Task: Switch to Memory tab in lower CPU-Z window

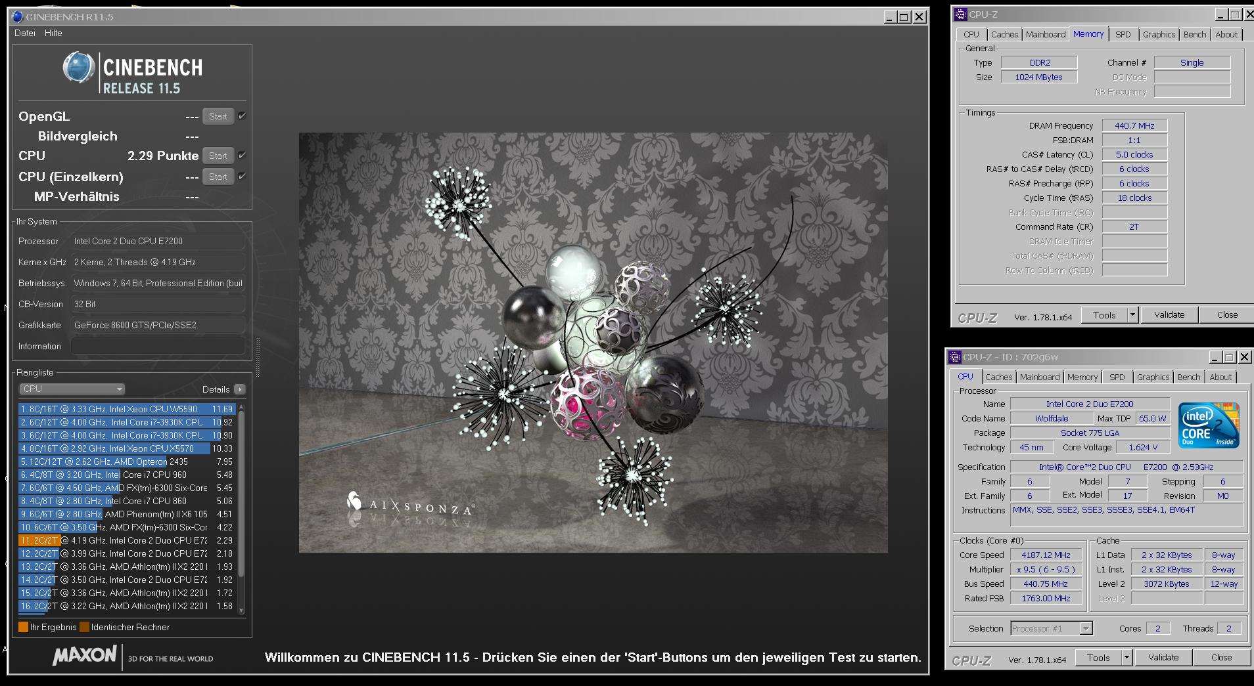Action: 1082,377
